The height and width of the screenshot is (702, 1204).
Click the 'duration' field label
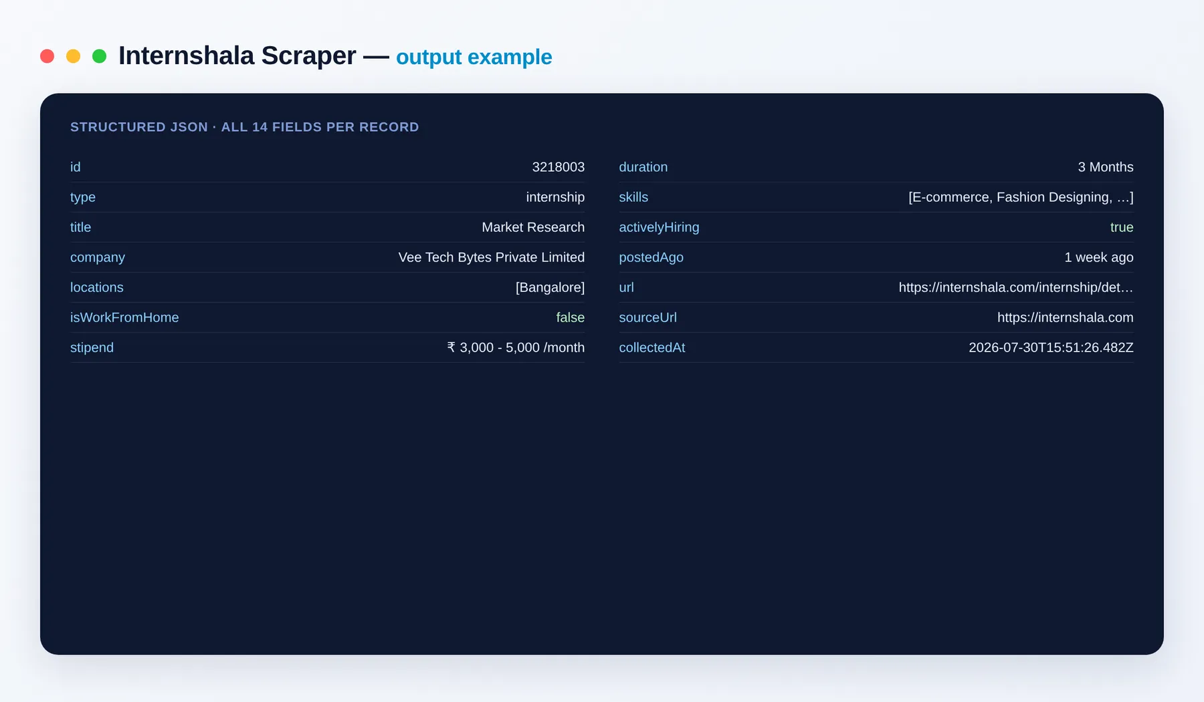coord(643,167)
